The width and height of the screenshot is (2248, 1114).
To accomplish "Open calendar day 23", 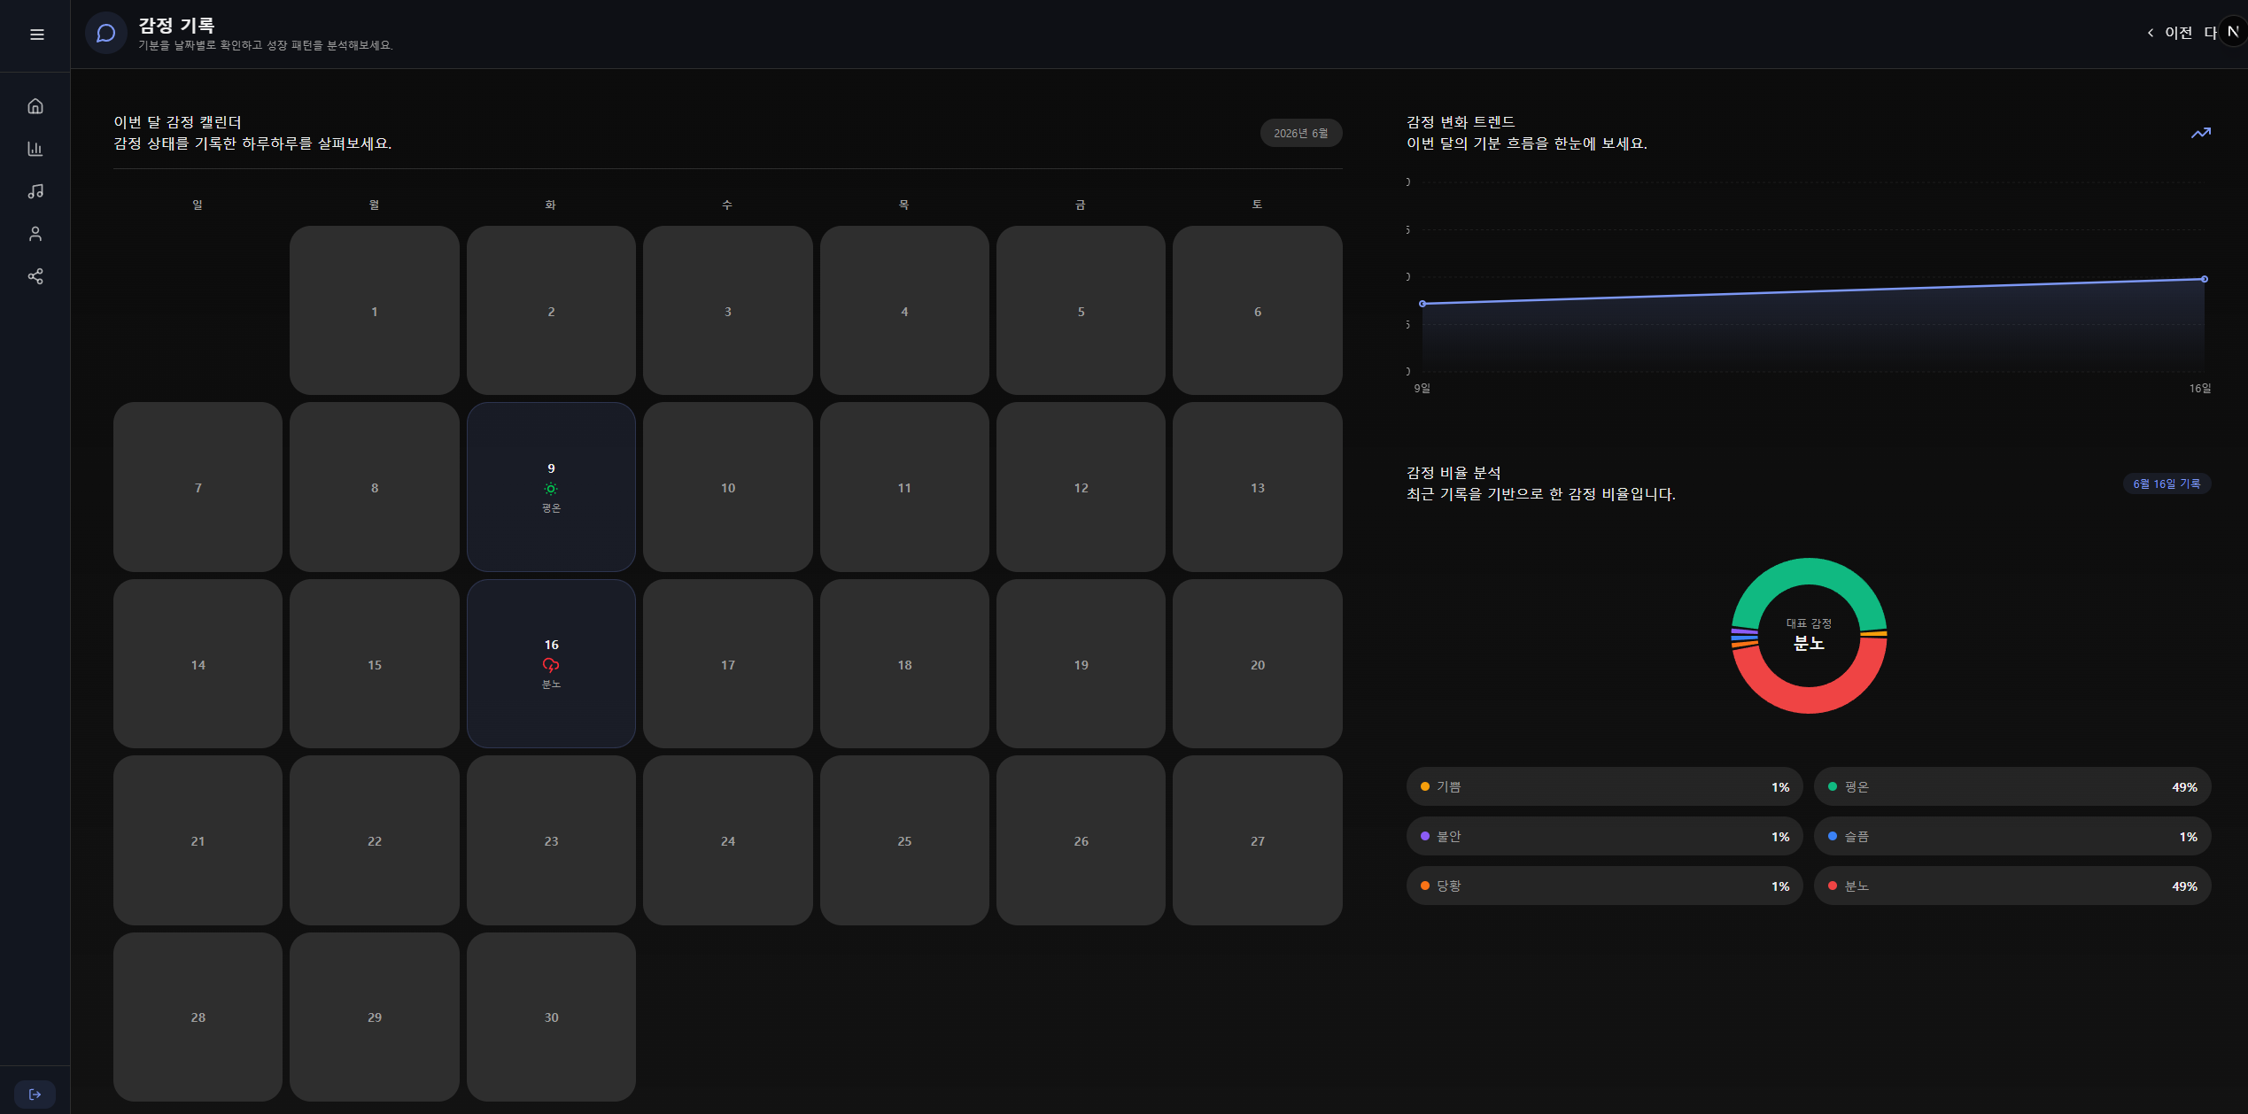I will [x=551, y=840].
